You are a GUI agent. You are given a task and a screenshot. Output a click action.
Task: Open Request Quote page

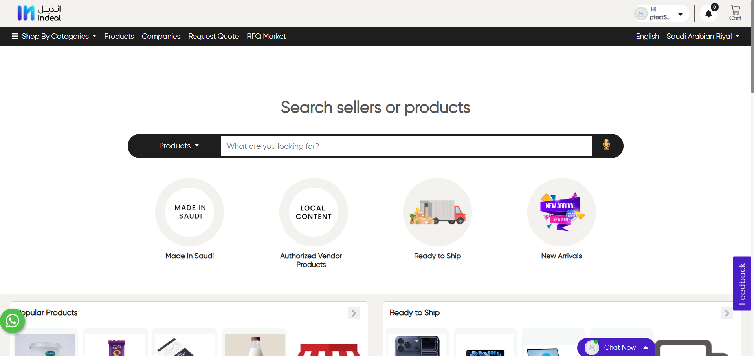(x=213, y=37)
